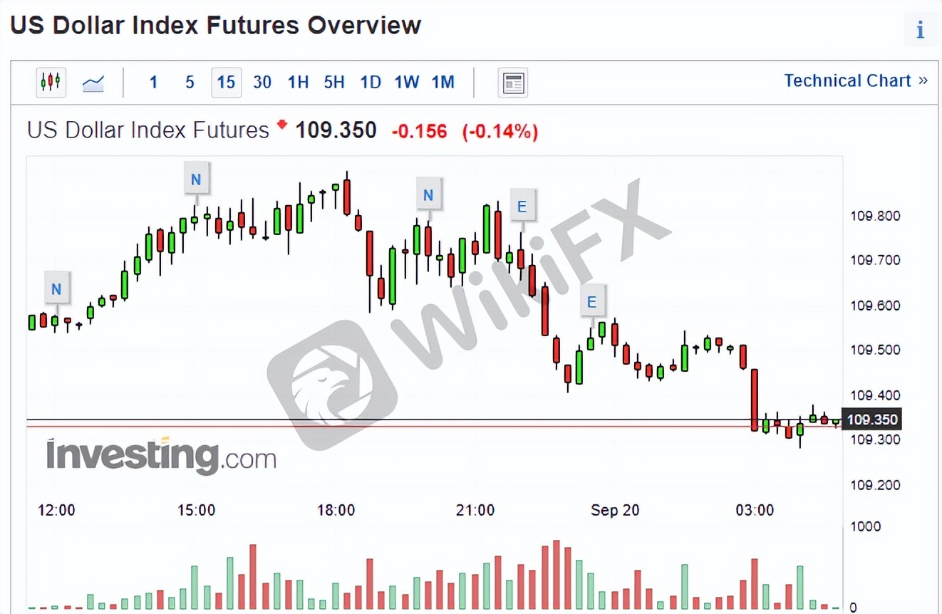Switch to the 1W weekly timeframe
This screenshot has width=942, height=614.
406,82
